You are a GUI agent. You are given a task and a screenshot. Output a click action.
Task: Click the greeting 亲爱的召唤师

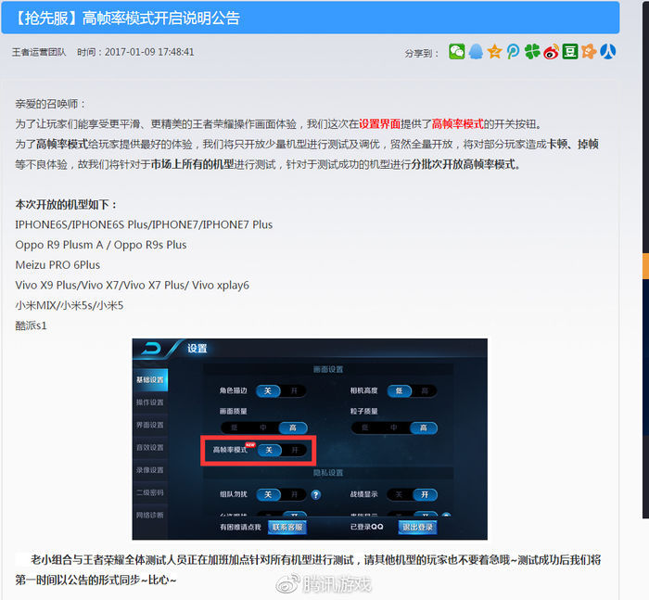[50, 104]
